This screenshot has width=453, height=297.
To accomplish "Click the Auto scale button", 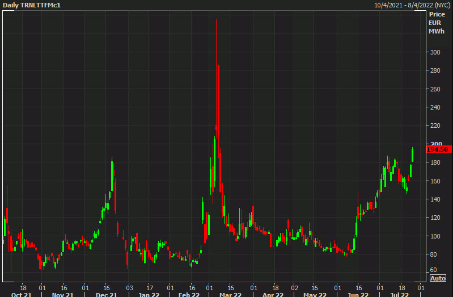I will (x=438, y=278).
